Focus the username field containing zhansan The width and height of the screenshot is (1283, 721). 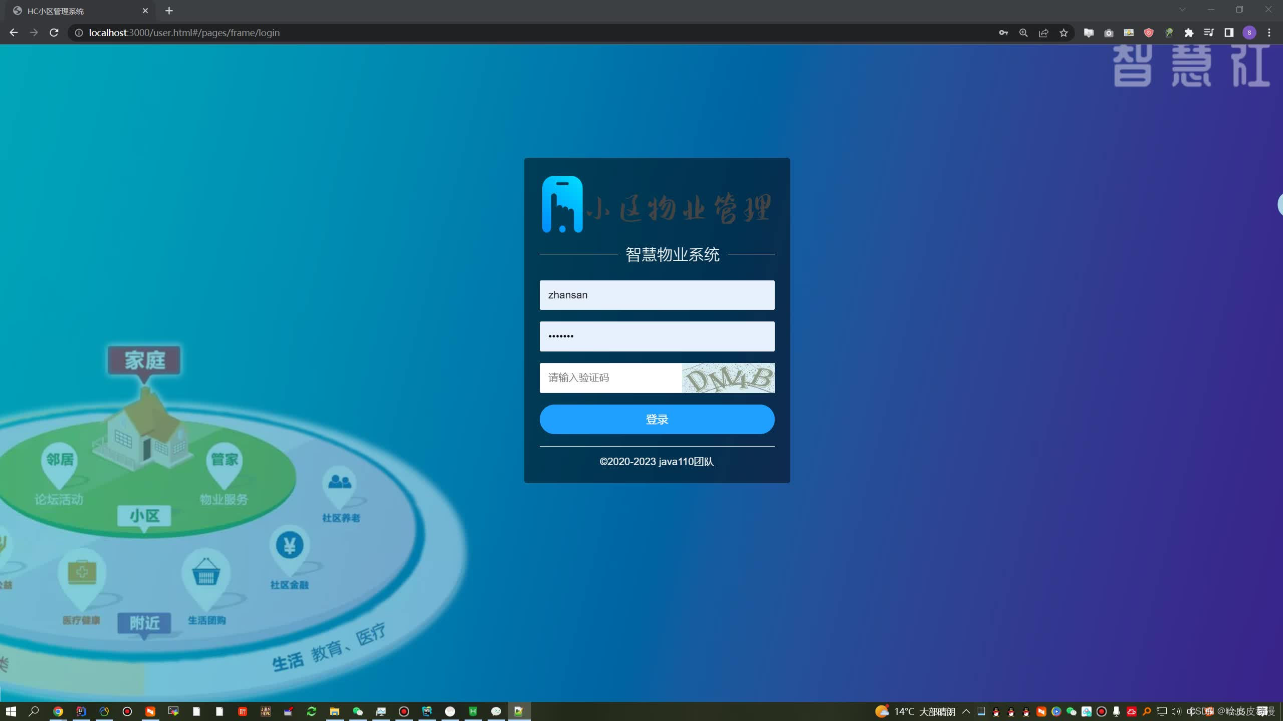tap(657, 295)
